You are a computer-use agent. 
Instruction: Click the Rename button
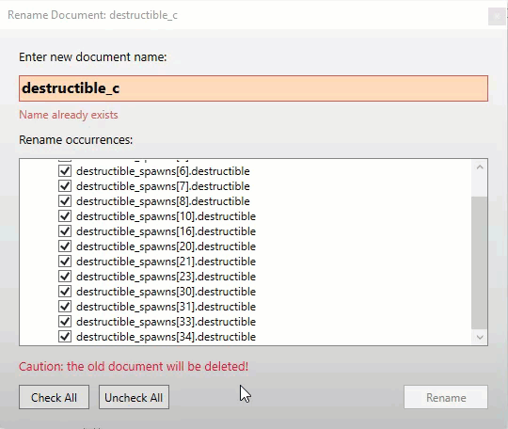pos(446,397)
